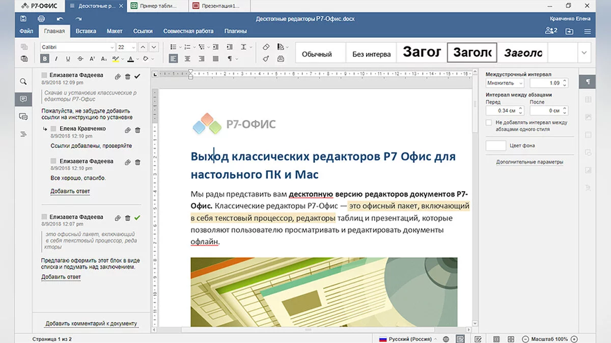Resolve the first comment with the black checkmark
Screen dimensions: 611x343
(137, 76)
